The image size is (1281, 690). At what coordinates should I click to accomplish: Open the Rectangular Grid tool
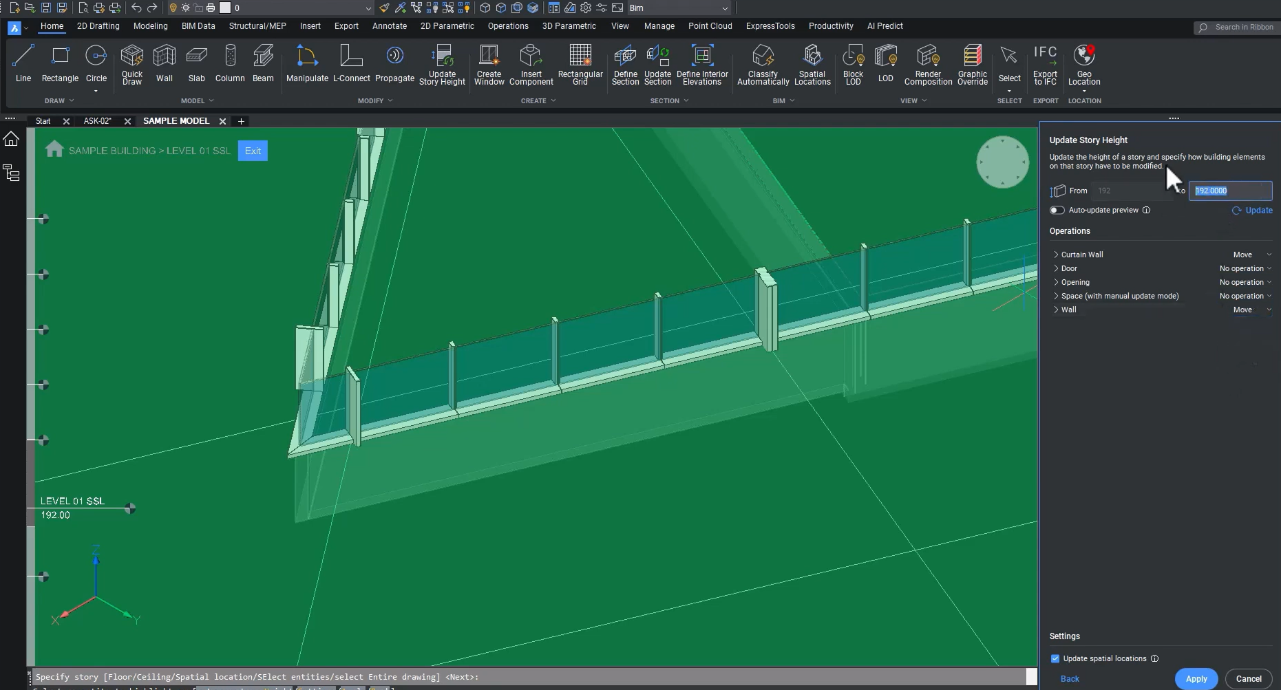pyautogui.click(x=580, y=64)
